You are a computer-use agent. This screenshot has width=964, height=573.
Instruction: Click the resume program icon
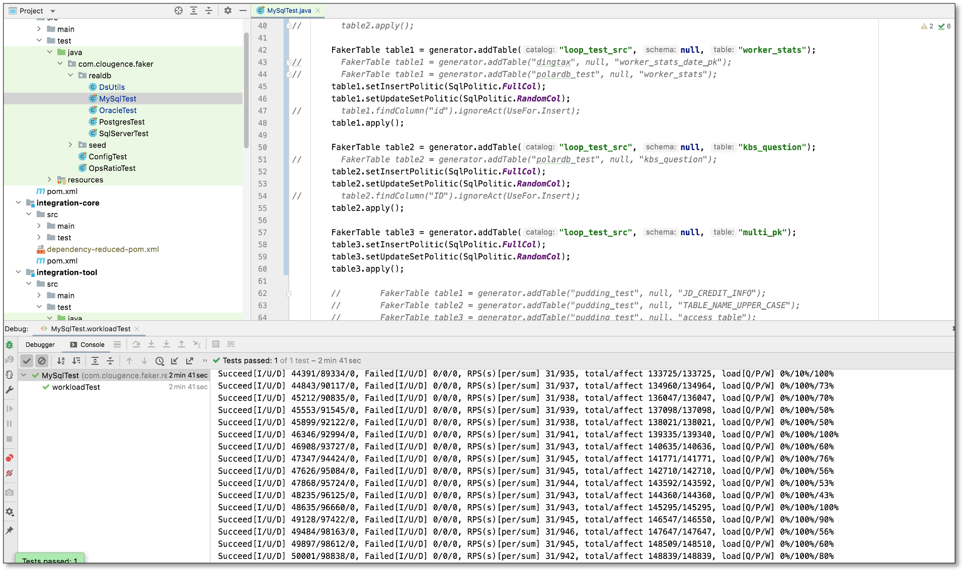coord(10,409)
